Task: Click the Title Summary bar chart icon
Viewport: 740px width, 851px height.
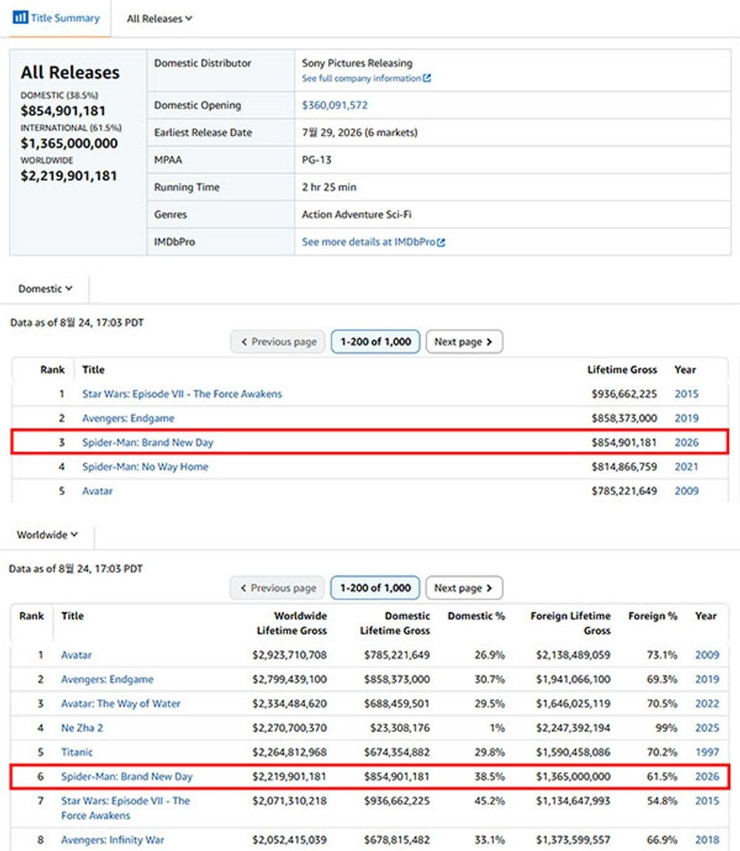Action: click(20, 17)
